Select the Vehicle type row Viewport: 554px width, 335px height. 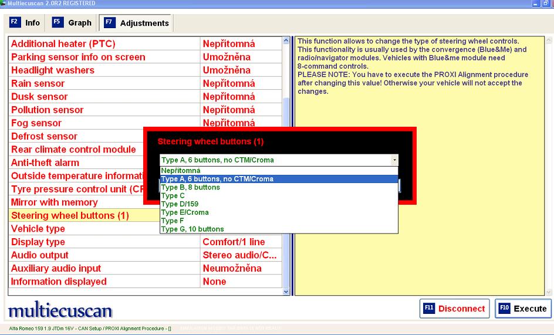click(x=84, y=229)
